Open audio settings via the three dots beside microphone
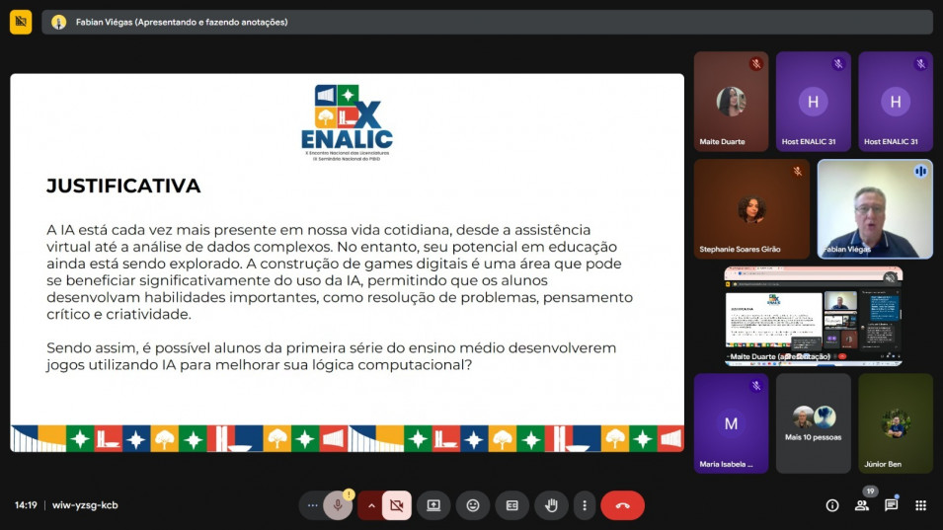 312,505
